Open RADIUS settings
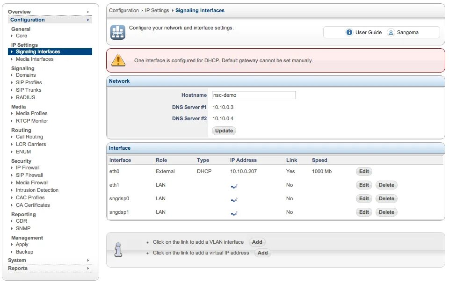The image size is (449, 284). [x=25, y=97]
